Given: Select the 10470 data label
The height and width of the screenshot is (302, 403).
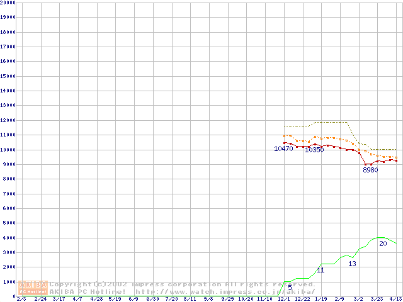Looking at the screenshot, I should [283, 148].
